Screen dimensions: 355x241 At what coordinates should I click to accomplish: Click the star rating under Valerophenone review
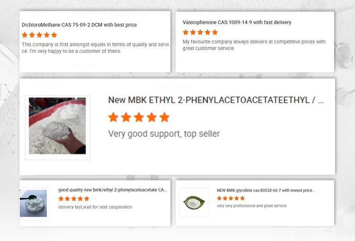click(x=200, y=32)
